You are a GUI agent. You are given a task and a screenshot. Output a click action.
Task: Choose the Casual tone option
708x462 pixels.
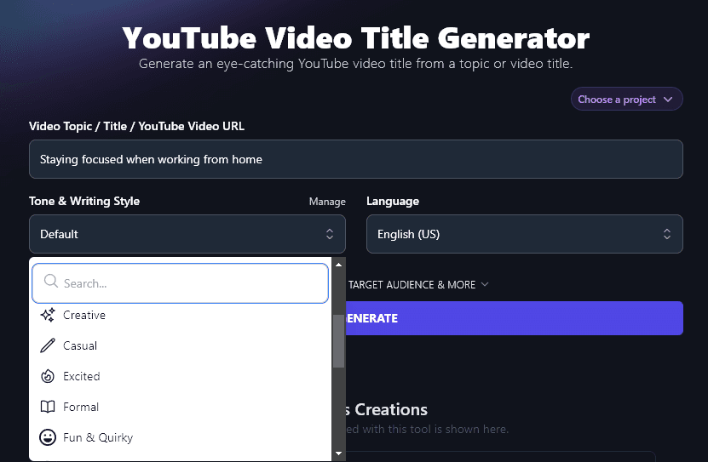click(181, 345)
